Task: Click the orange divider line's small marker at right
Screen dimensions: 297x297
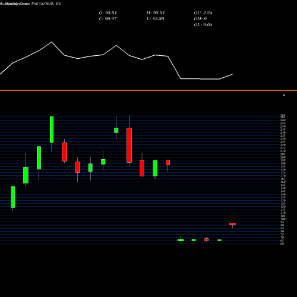Action: 284,95
